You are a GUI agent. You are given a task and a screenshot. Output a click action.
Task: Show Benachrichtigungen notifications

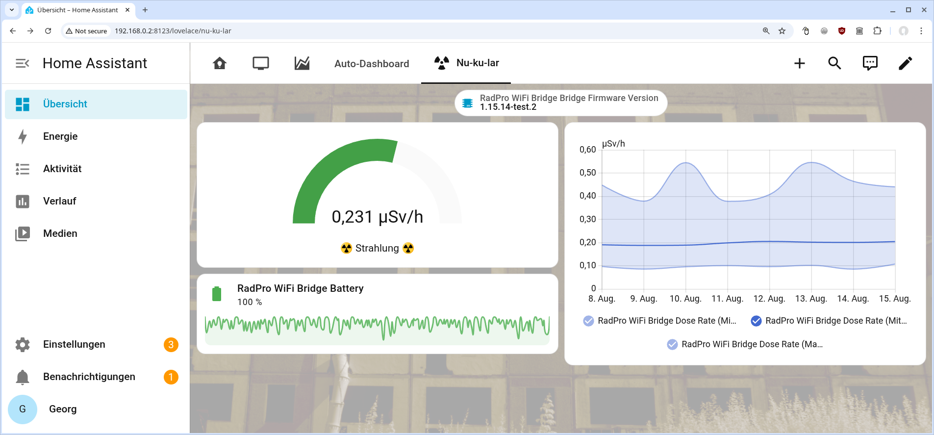(96, 377)
